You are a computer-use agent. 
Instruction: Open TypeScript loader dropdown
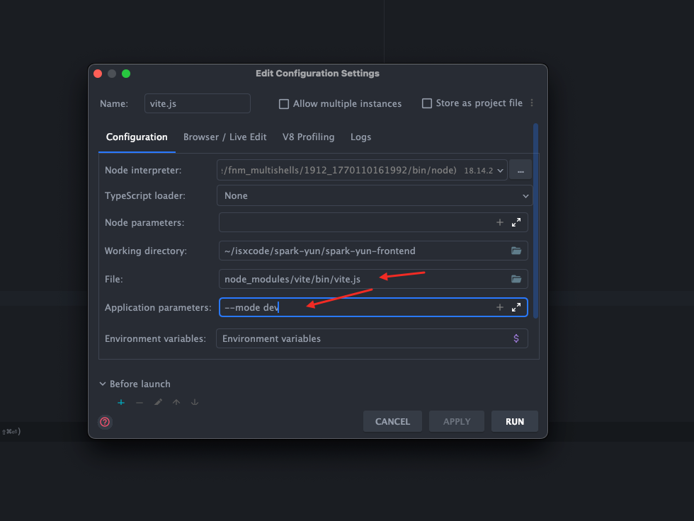(x=525, y=195)
